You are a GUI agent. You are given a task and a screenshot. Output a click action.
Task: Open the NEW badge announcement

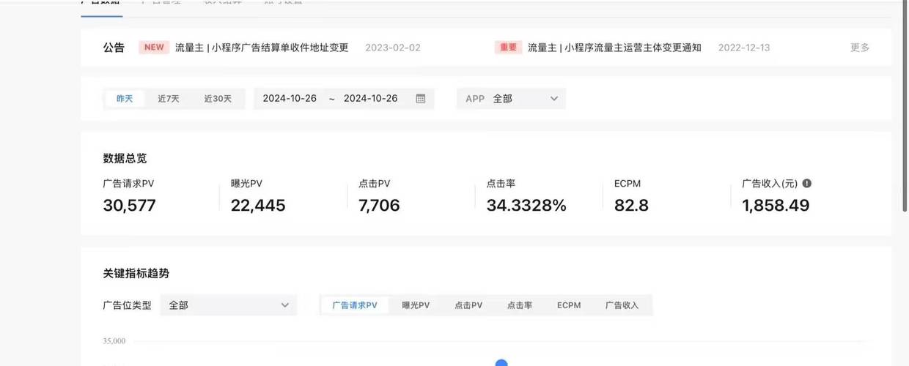pos(154,48)
